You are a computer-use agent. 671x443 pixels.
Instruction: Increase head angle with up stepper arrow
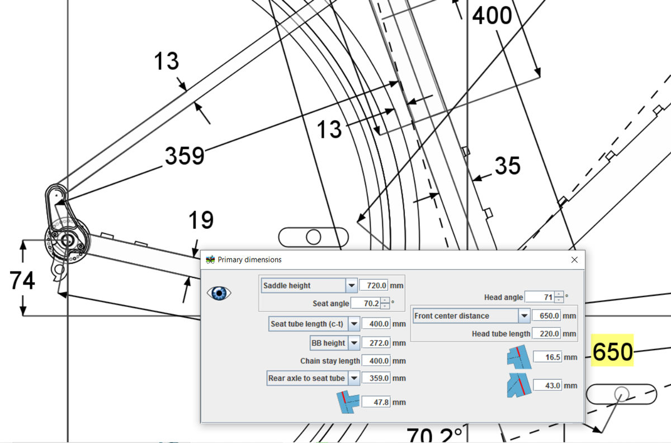(559, 294)
